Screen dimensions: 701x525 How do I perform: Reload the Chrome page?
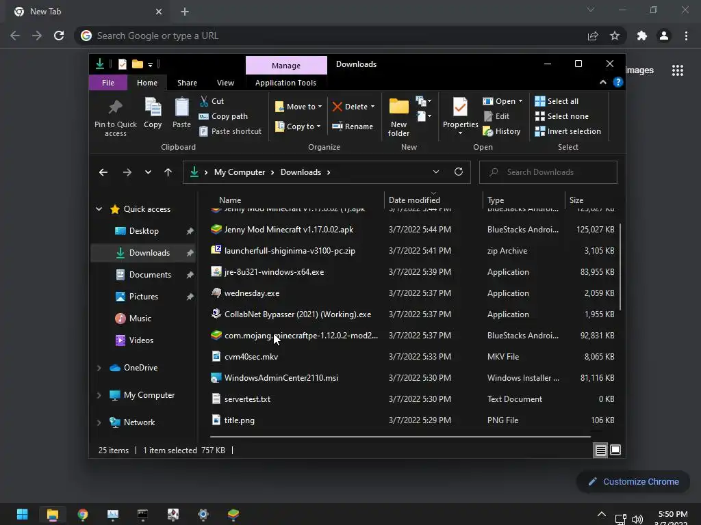59,36
